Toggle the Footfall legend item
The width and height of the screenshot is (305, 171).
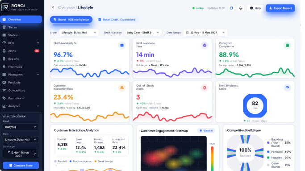click(60, 161)
